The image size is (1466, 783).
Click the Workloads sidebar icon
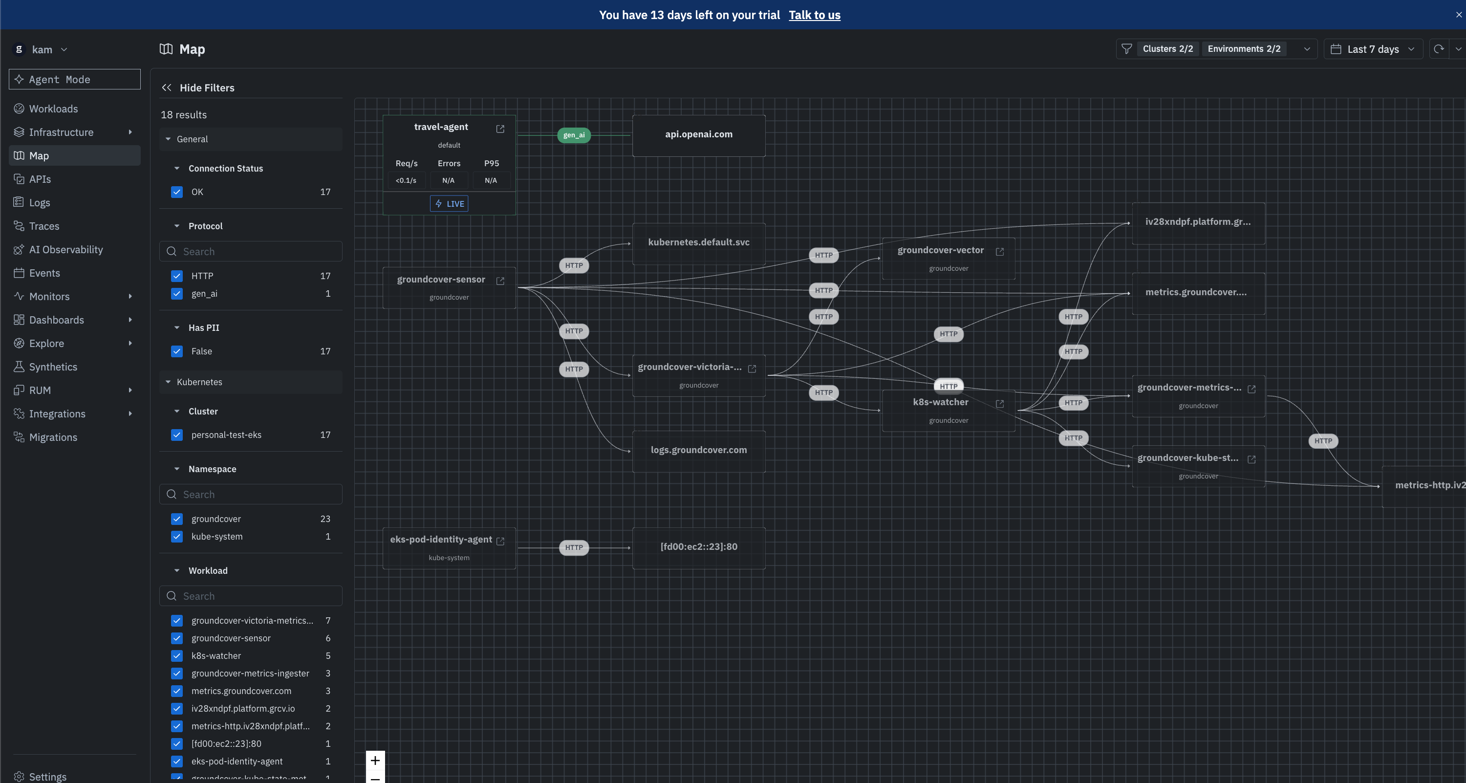(19, 109)
